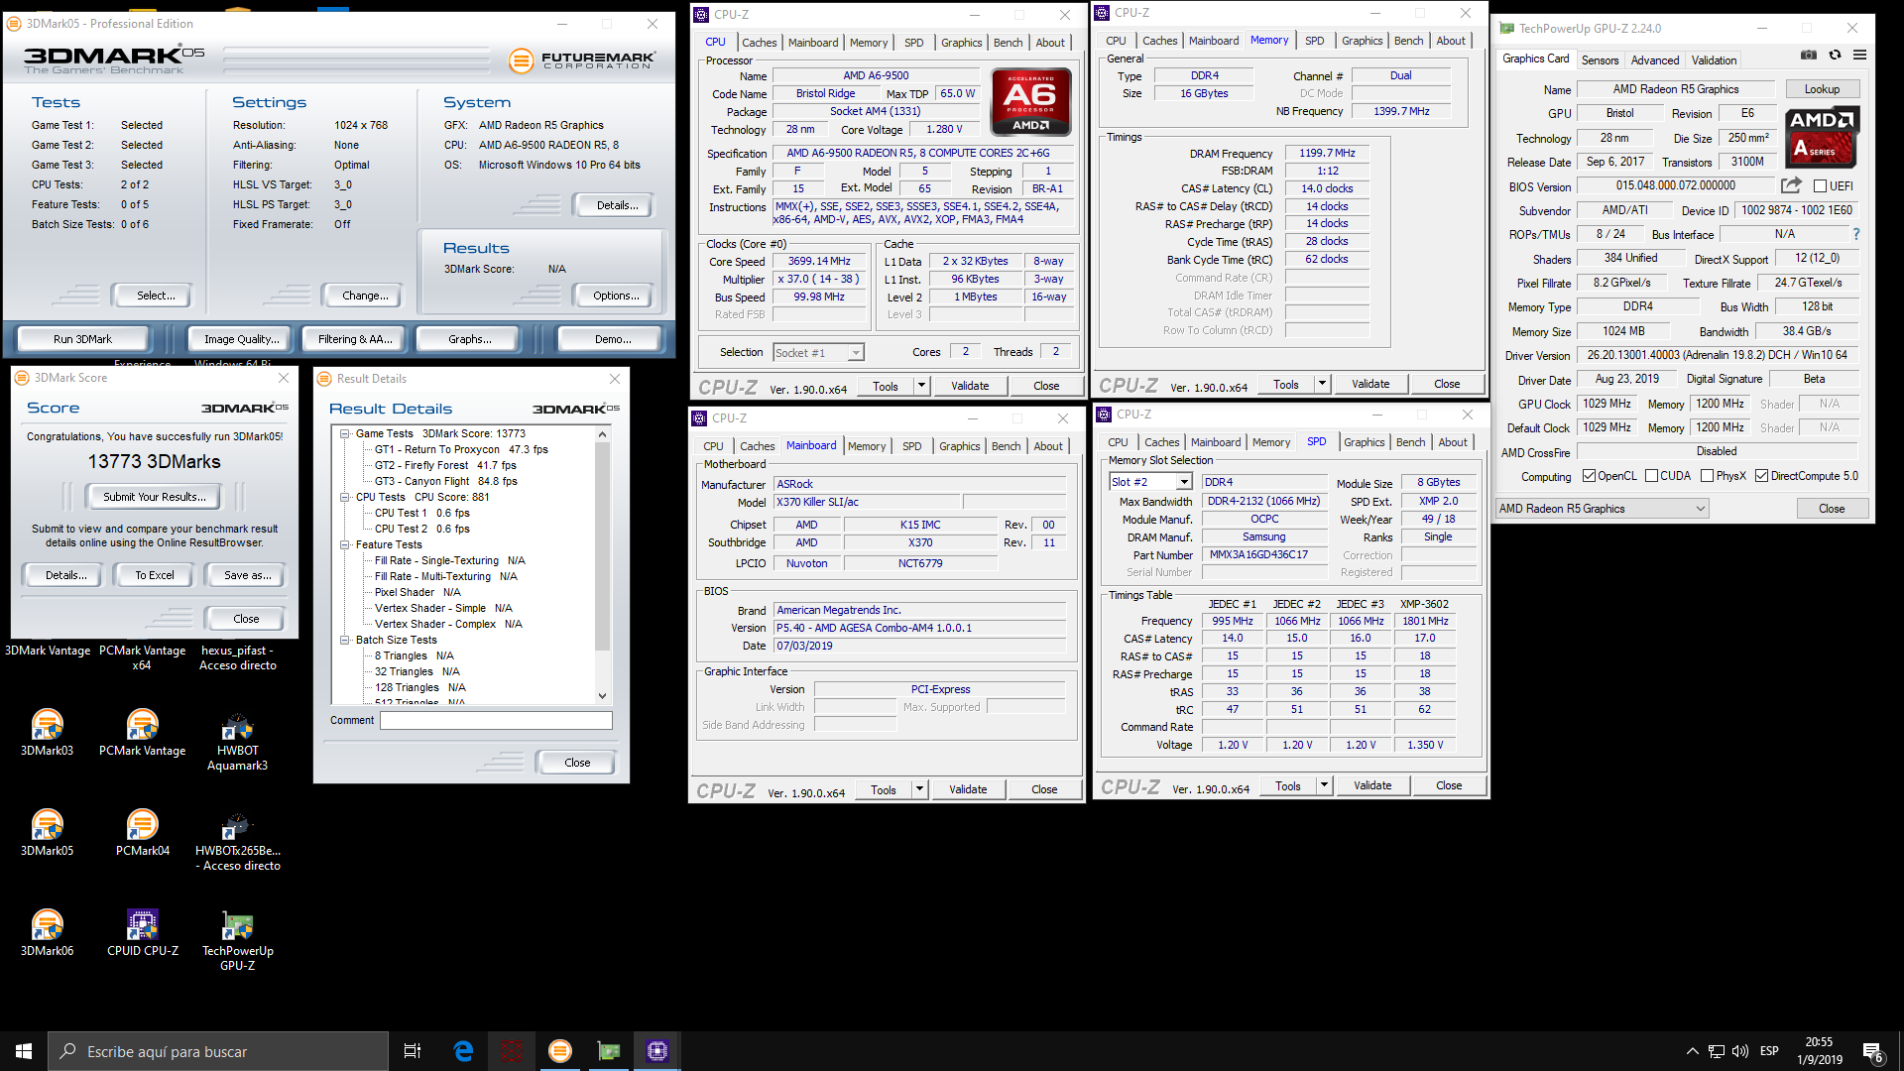Click the ESP language indicator
Image resolution: width=1904 pixels, height=1071 pixels.
pyautogui.click(x=1769, y=1051)
